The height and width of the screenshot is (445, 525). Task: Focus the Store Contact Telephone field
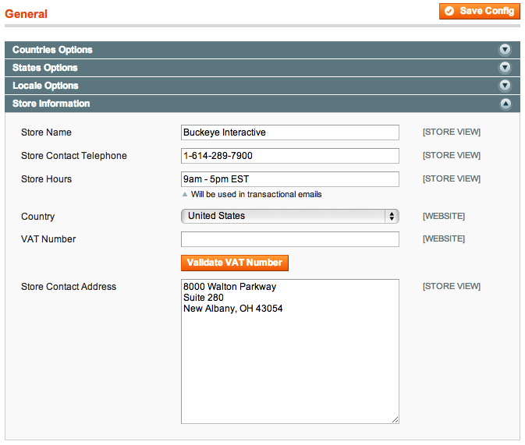point(290,156)
